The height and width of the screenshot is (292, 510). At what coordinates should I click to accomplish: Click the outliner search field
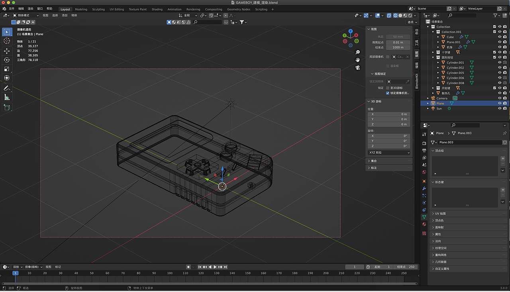(461, 16)
